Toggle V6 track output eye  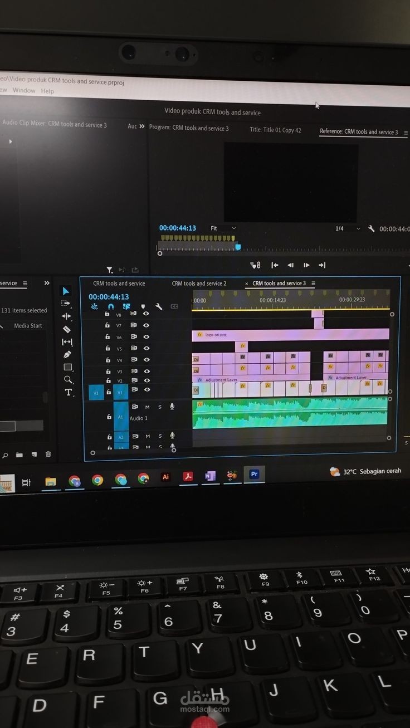coord(147,337)
